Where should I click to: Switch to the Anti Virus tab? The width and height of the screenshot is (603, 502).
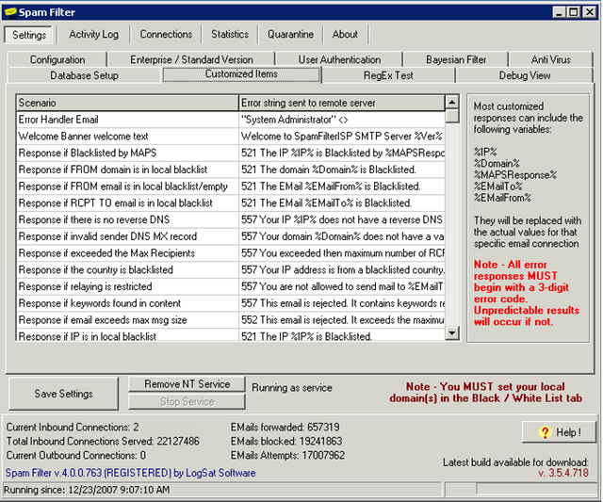point(550,59)
